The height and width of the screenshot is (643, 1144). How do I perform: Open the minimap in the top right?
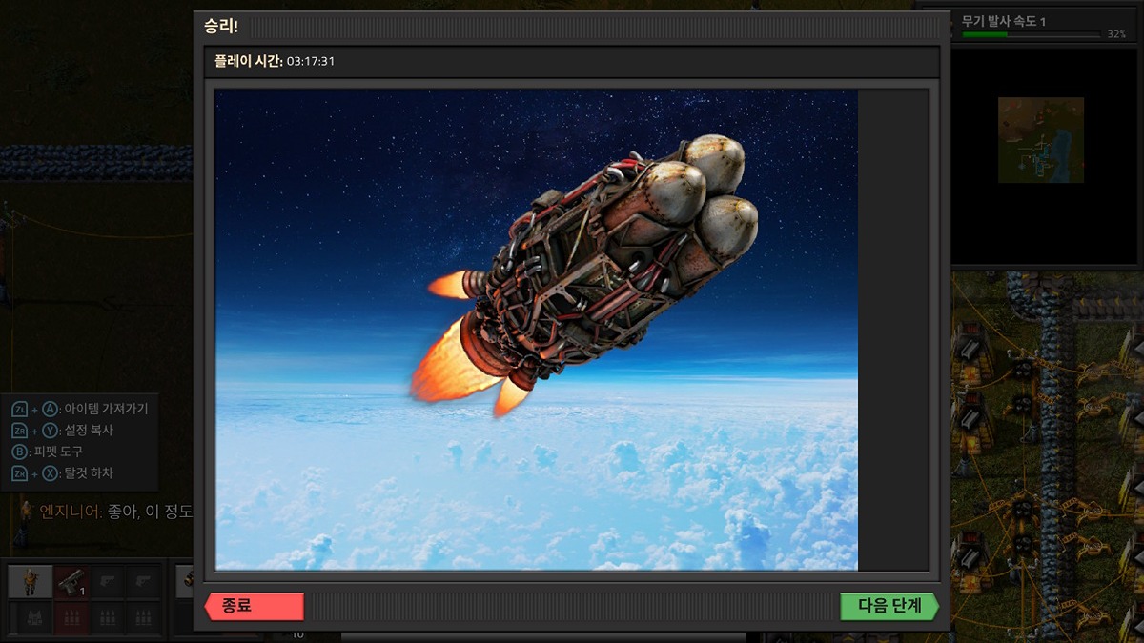(x=1041, y=140)
